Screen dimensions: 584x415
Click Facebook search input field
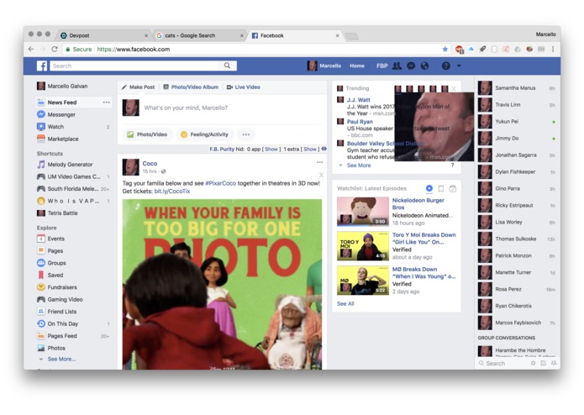tap(134, 66)
